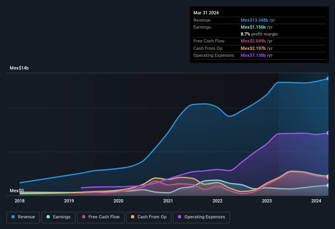Click the Mex$14b y-axis label
Screen dimensions: 335x229
(19, 68)
